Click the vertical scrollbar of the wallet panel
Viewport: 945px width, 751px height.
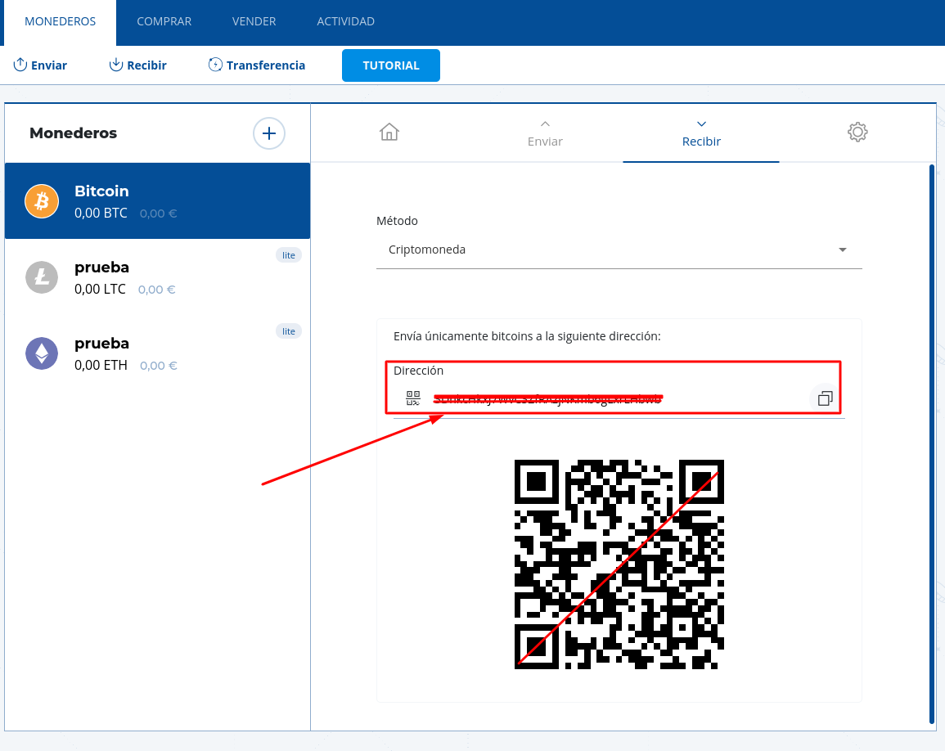(x=932, y=443)
